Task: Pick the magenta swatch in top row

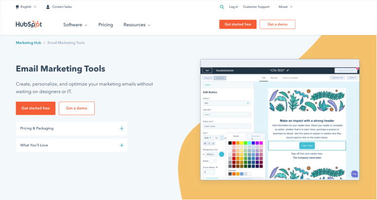Action: 261,143
